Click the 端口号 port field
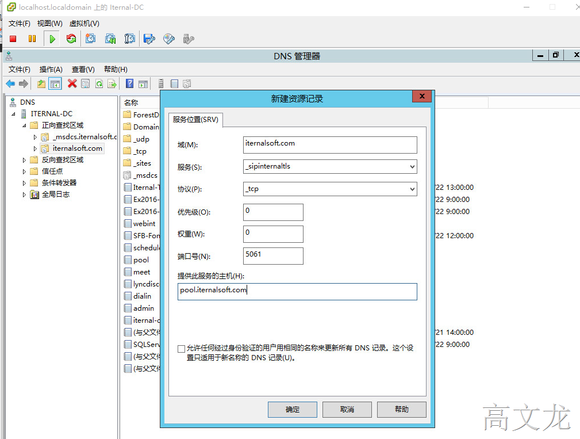Image resolution: width=580 pixels, height=439 pixels. [x=273, y=256]
